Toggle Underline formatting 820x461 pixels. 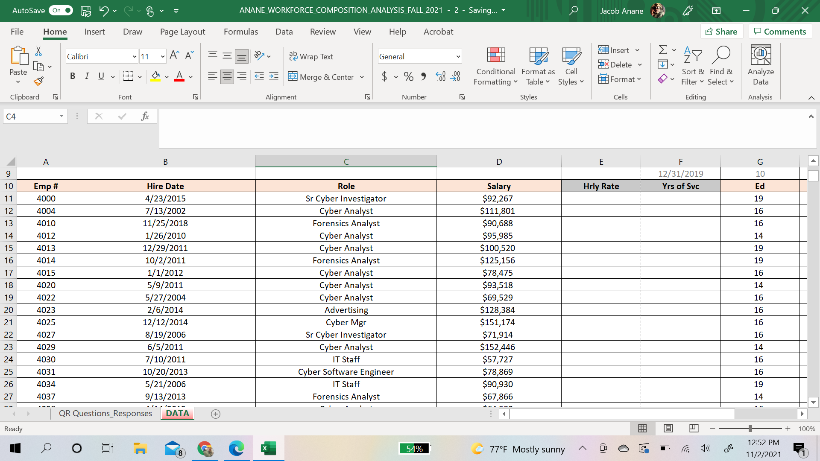point(101,76)
